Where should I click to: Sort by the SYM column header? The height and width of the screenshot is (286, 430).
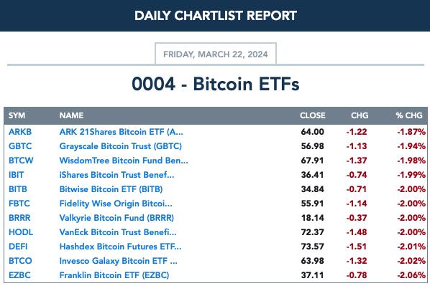pos(17,115)
